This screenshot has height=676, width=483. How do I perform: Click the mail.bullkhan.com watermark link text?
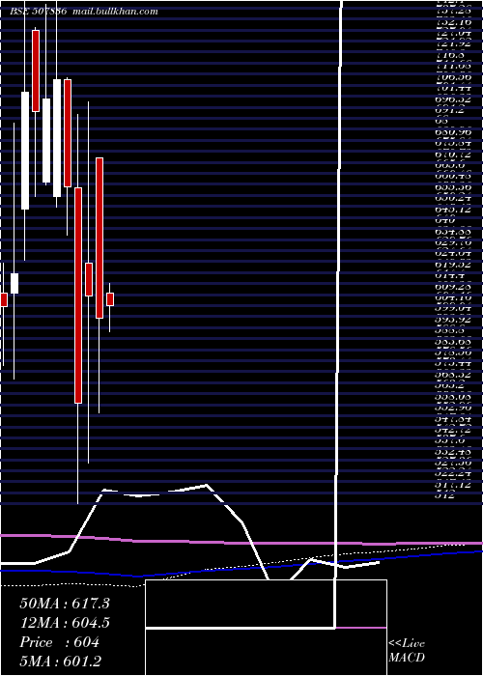click(x=115, y=12)
